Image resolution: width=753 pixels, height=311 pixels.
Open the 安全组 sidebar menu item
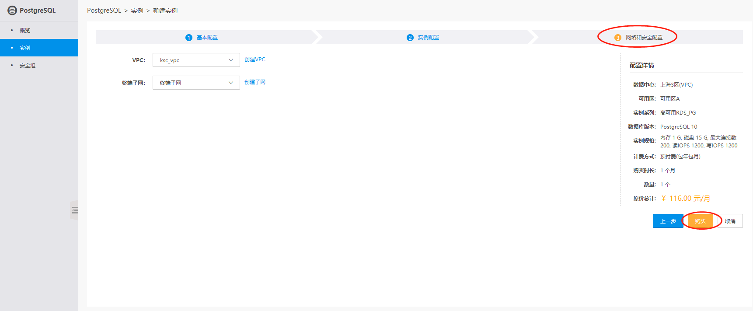[x=39, y=65]
